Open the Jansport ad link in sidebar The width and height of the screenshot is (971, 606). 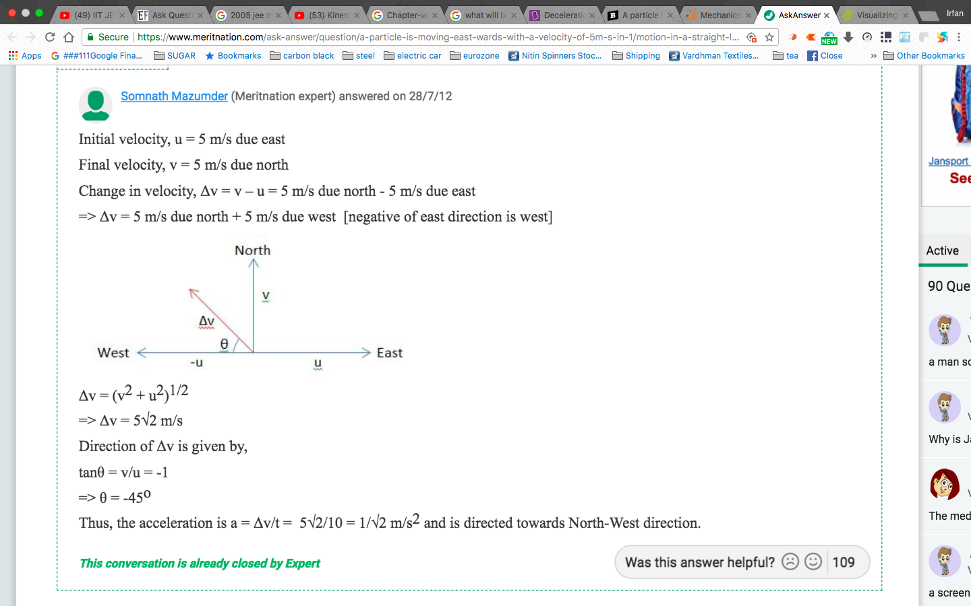[x=949, y=161]
